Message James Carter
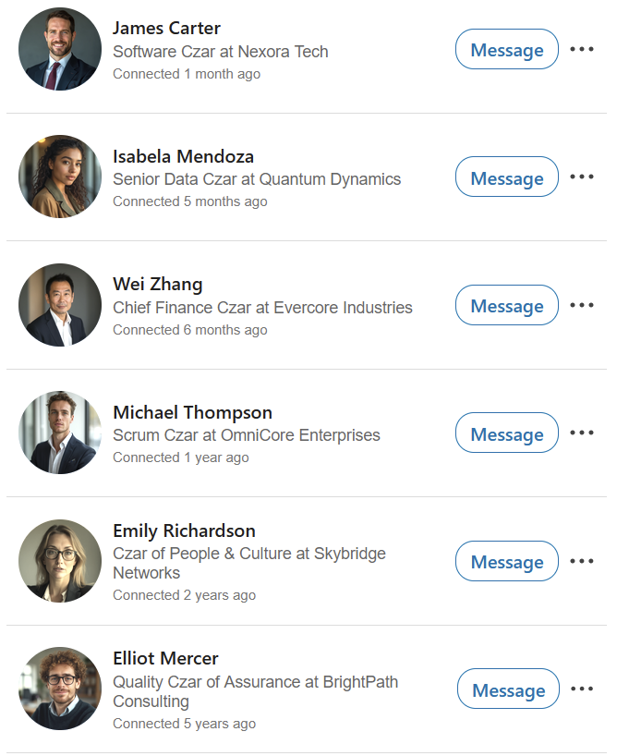The image size is (617, 756). coord(506,50)
